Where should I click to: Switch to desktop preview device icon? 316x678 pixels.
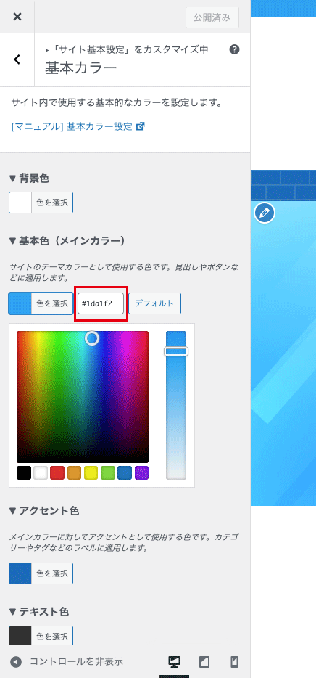(x=174, y=661)
